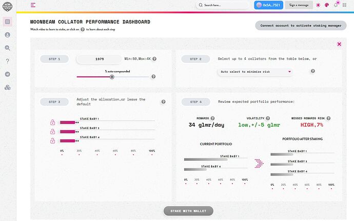The height and width of the screenshot is (221, 354).
Task: Open the dashboard grid icon in sidebar
Action: tap(8, 21)
